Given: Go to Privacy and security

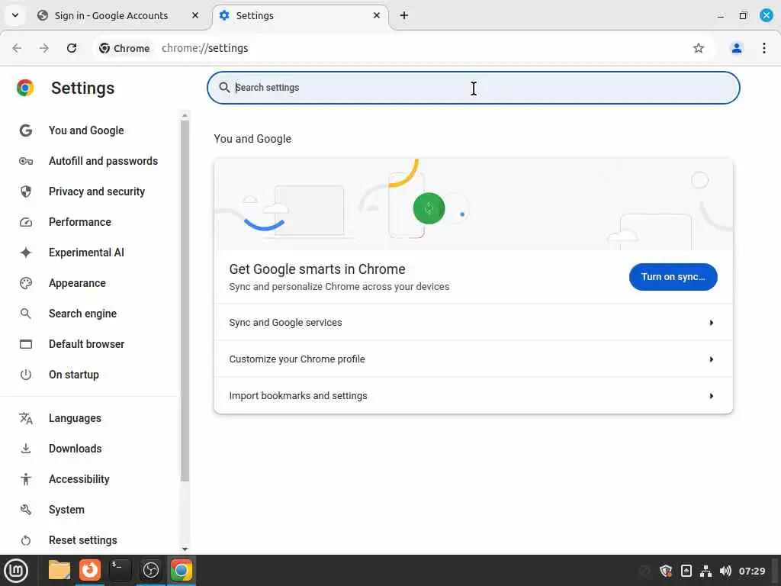Looking at the screenshot, I should [97, 192].
